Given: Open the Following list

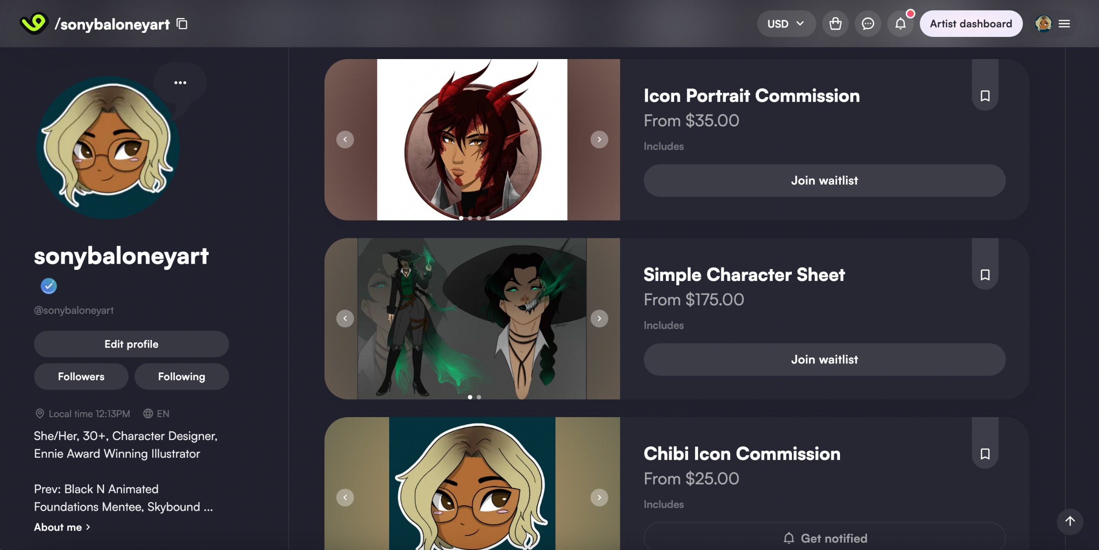Looking at the screenshot, I should tap(181, 377).
